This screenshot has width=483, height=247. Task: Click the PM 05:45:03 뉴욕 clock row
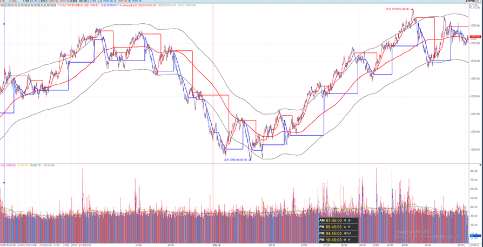point(339,227)
